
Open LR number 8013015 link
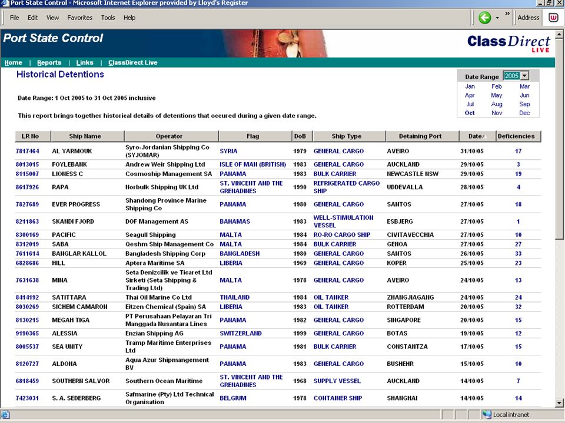coord(28,164)
